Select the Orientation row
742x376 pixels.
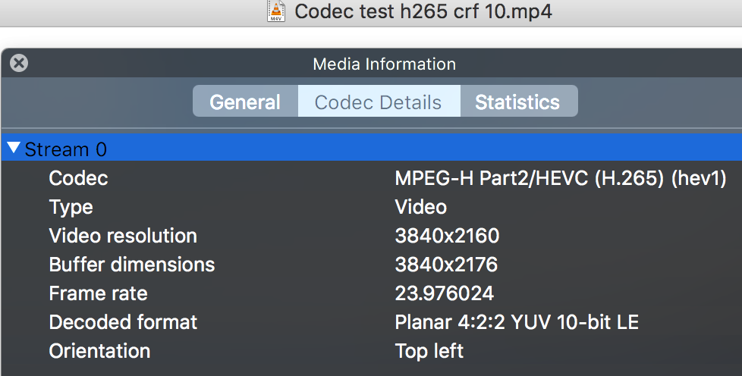point(372,351)
